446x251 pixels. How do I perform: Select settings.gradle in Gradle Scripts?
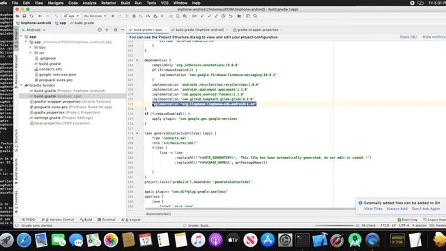[47, 118]
